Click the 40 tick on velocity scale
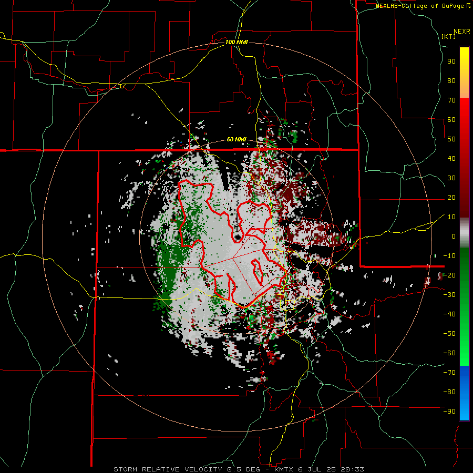This screenshot has height=473, width=473. 451,158
